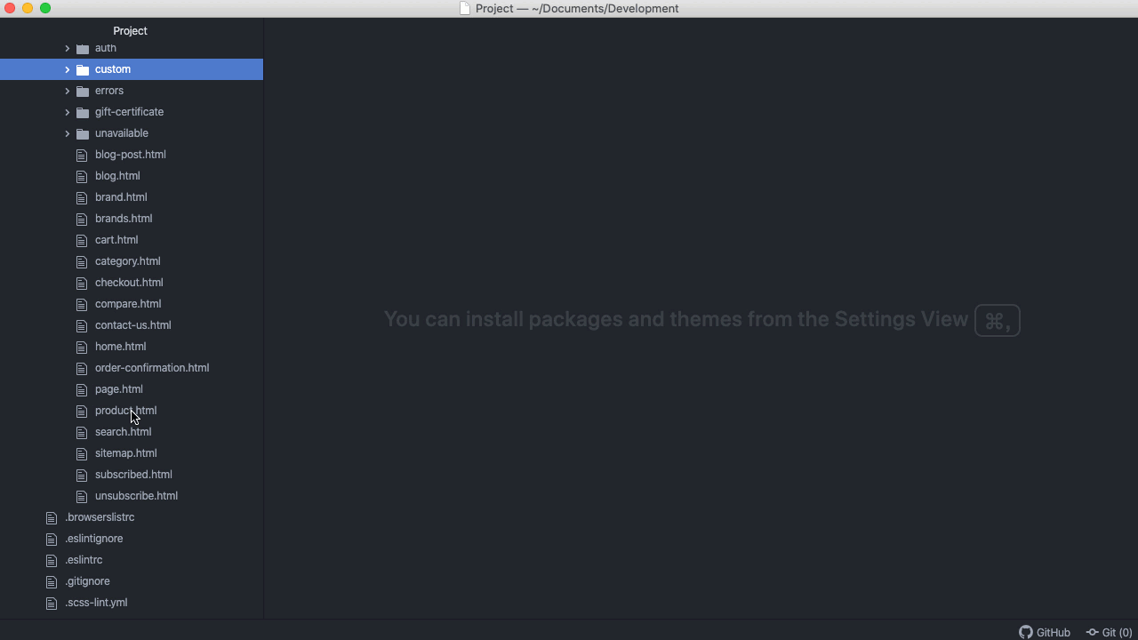1138x640 pixels.
Task: Select subscribed.html in the project tree
Action: click(x=133, y=474)
